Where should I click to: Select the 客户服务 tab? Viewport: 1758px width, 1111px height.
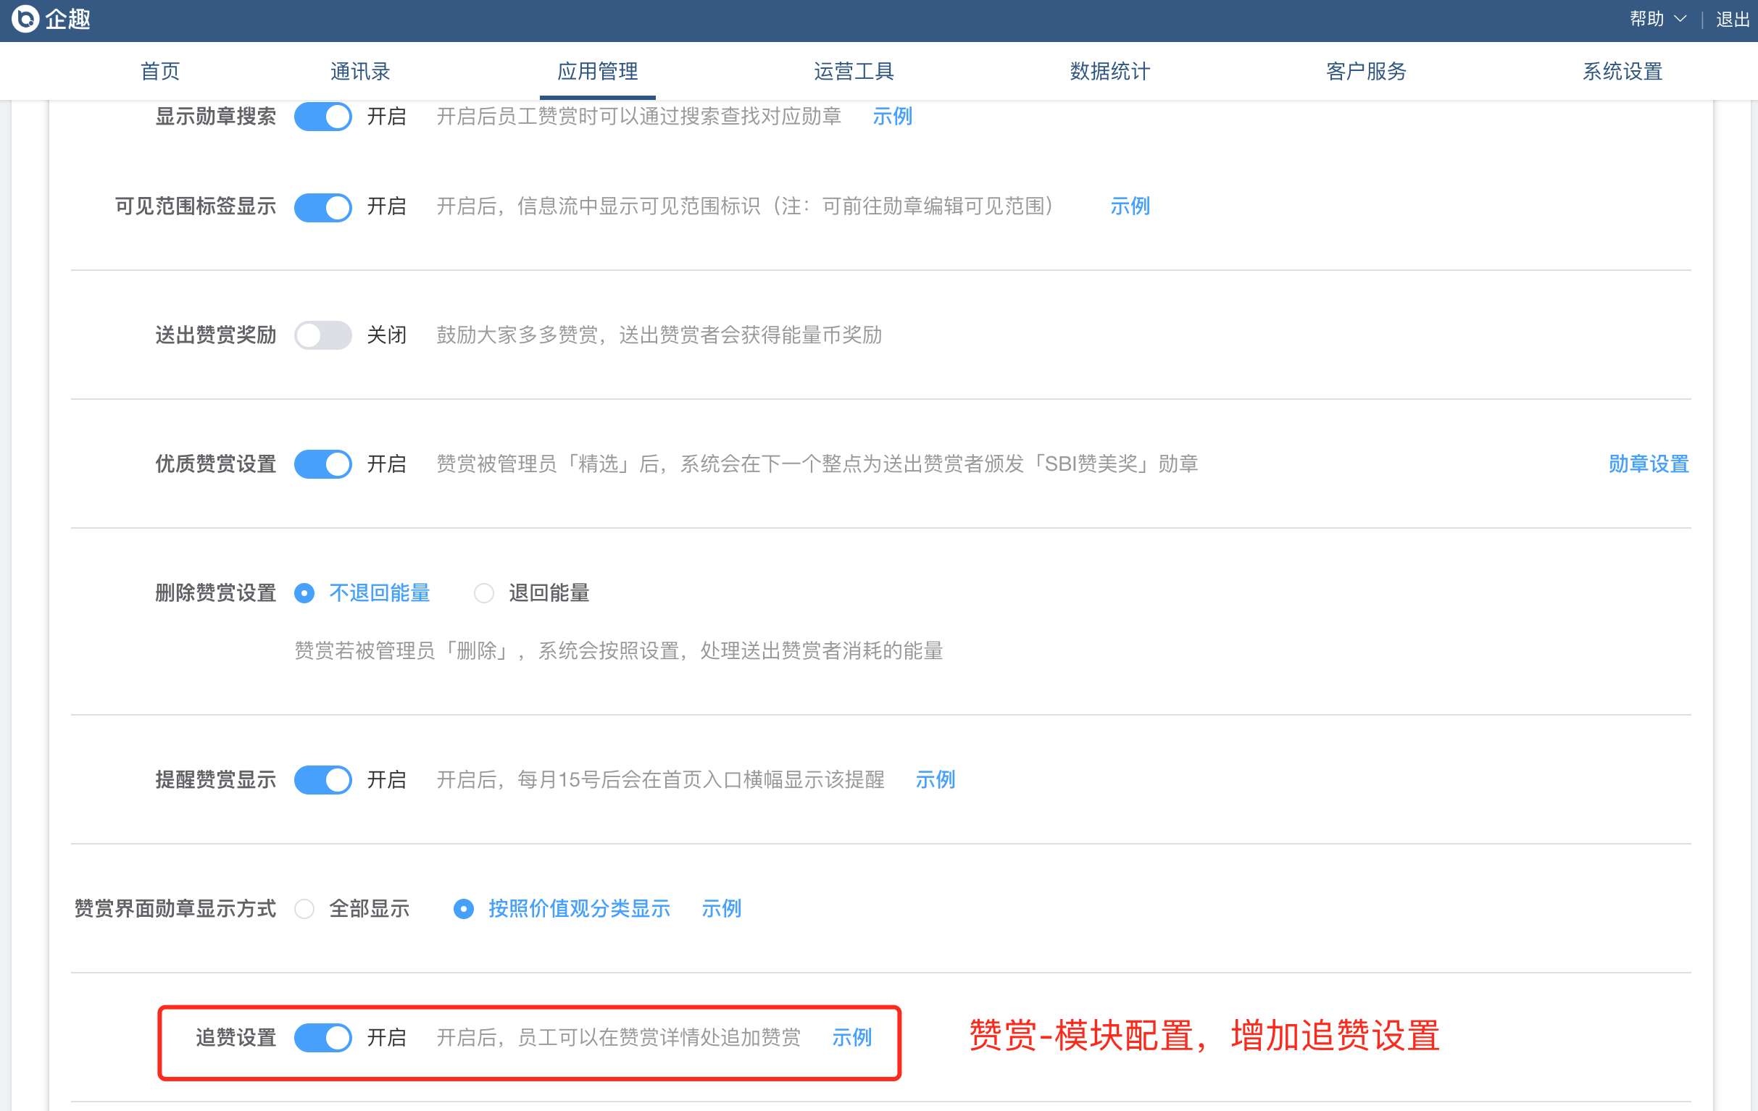pos(1365,71)
